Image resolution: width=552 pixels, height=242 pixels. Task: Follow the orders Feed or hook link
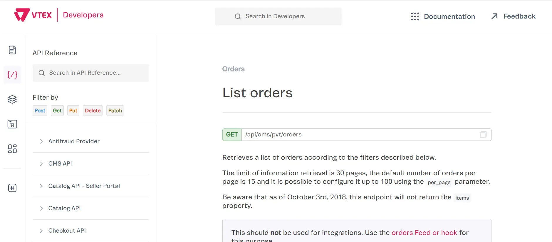pos(424,233)
